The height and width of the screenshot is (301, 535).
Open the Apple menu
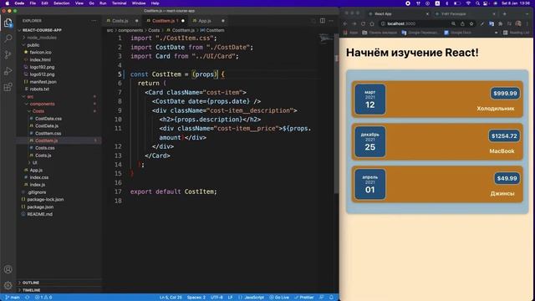[x=8, y=3]
